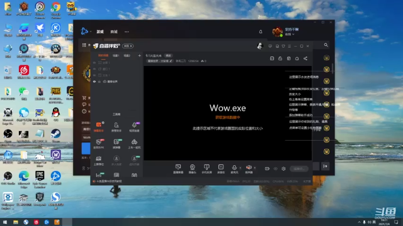This screenshot has height=226, width=403.
Task: Mute the speaker in bottom toolbar
Action: pos(249,168)
